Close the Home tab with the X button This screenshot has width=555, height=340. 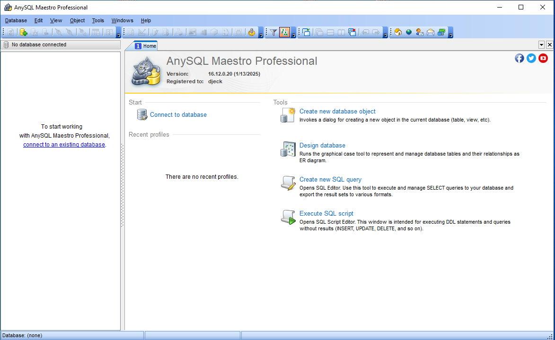(550, 44)
